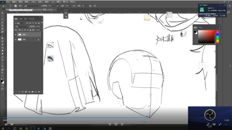Click new adjustment layer icon
Screen dimensions: 232x130
29,92
